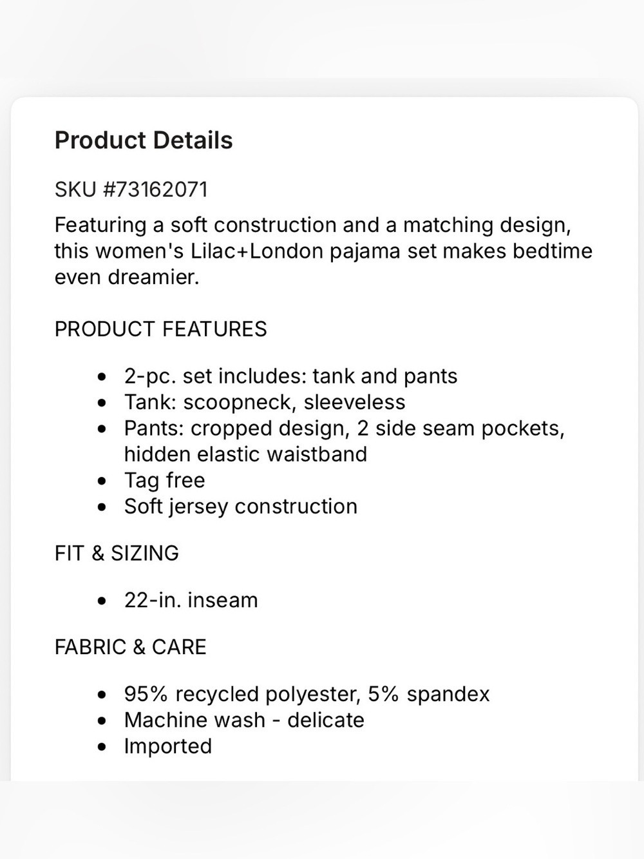Screen dimensions: 644x859
Task: Click '2 side seam pockets' text
Action: tap(460, 429)
